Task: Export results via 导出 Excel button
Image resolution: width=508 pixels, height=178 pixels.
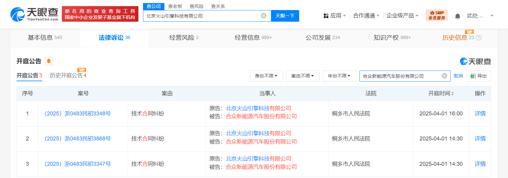Action: point(479,76)
